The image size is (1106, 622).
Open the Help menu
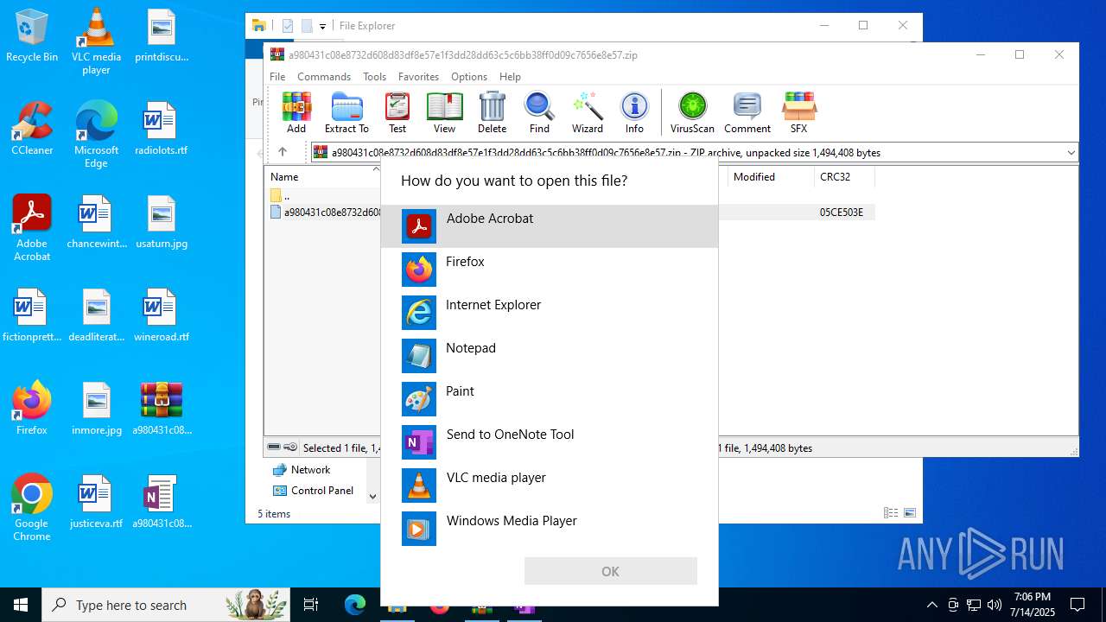coord(510,76)
